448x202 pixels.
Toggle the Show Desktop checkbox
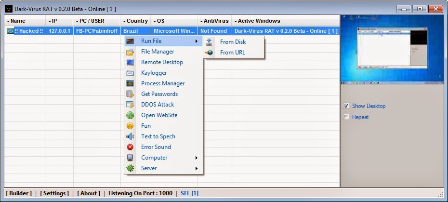346,106
